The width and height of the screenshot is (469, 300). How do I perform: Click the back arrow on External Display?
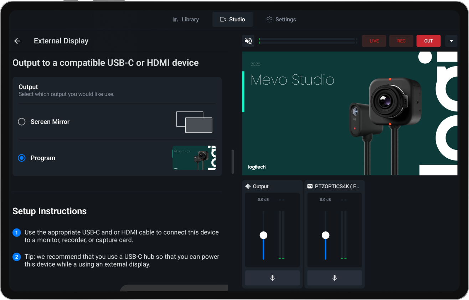pyautogui.click(x=17, y=41)
